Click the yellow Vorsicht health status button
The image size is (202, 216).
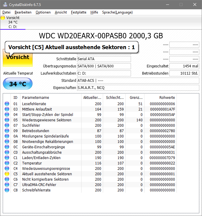pyautogui.click(x=18, y=58)
